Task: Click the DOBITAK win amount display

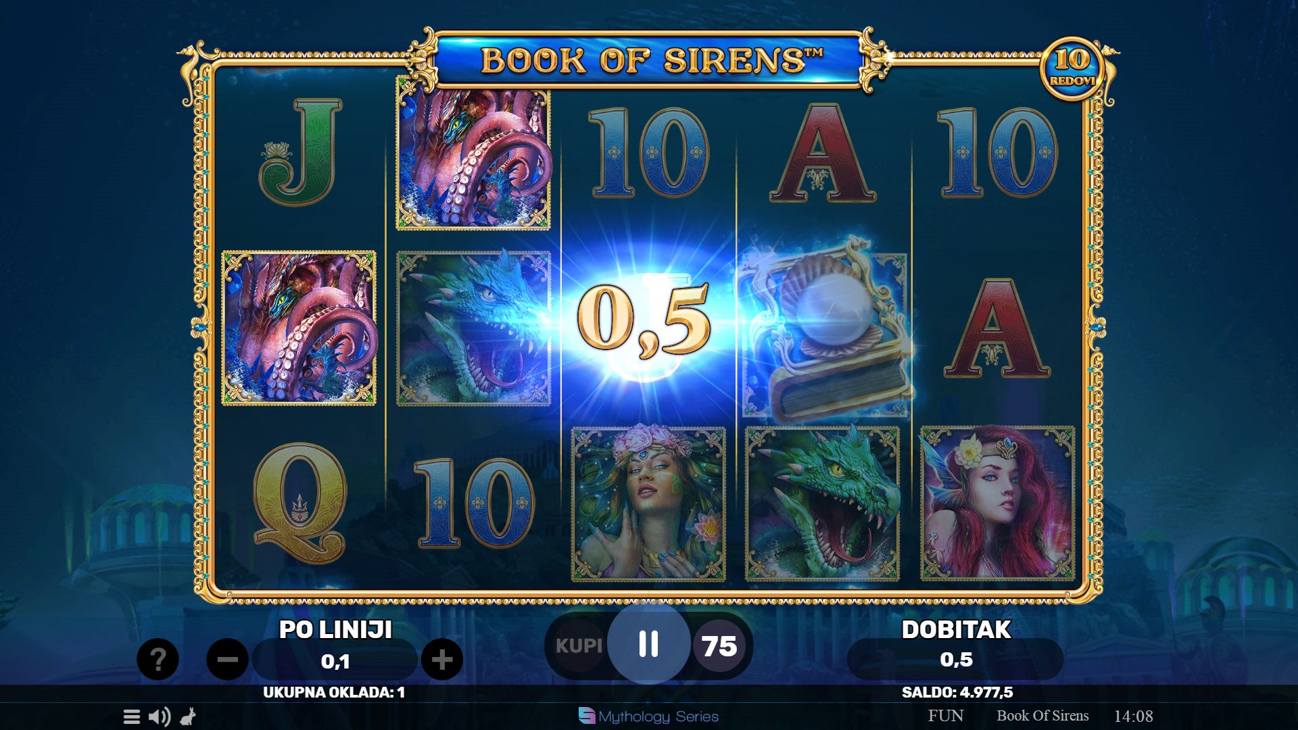Action: [x=955, y=659]
